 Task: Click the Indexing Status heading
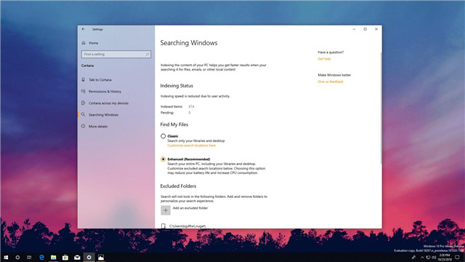click(177, 86)
